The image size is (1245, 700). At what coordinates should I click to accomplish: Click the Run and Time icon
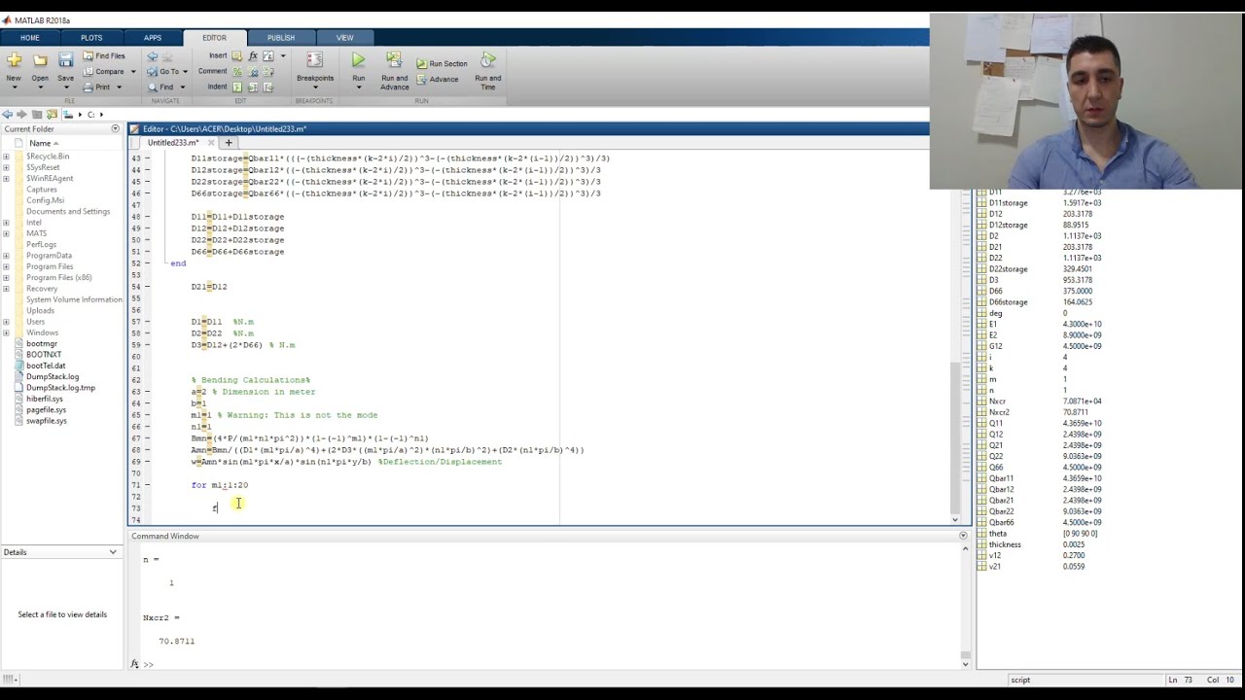click(488, 60)
